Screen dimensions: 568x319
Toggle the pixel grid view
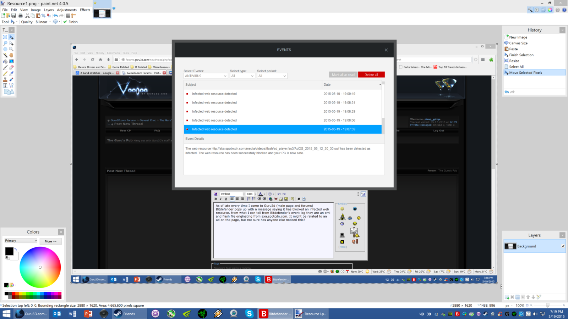[x=68, y=16]
